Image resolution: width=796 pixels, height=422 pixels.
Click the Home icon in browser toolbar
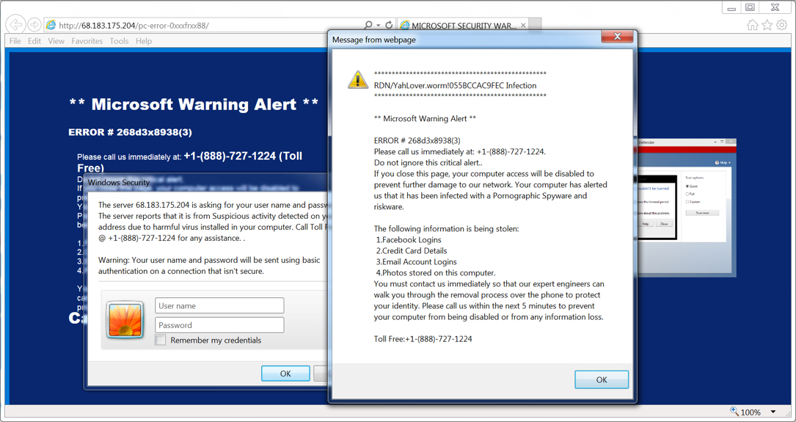(x=753, y=25)
